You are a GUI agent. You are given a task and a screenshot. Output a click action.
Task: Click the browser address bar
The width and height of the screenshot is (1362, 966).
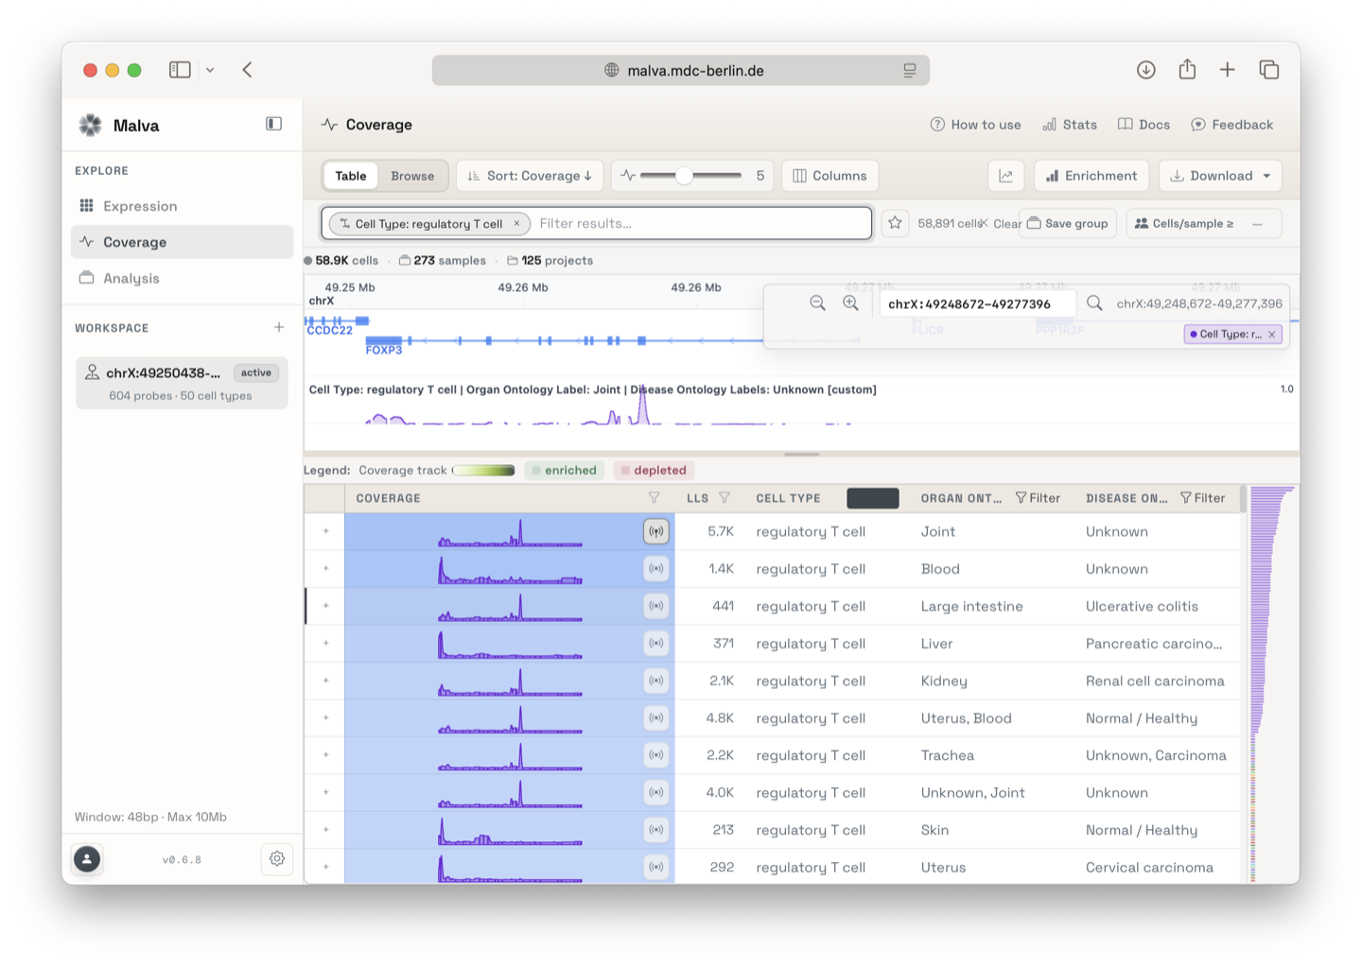681,70
